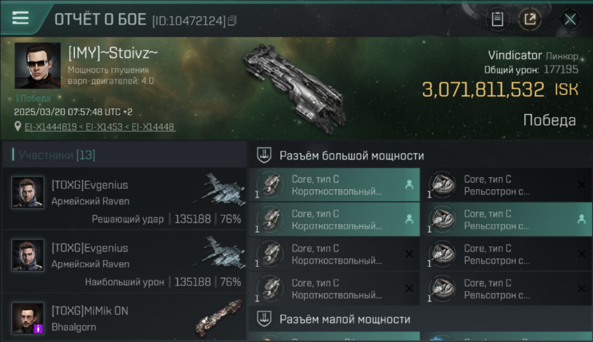Close the battle report window
The image size is (593, 342).
[x=570, y=19]
